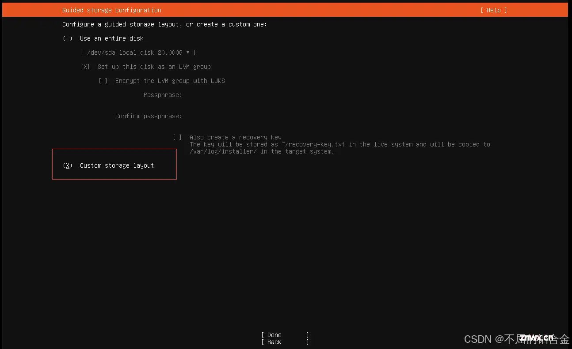Screen dimensions: 572x349
Task: Click the "Guided storage configuration" title text
Action: pyautogui.click(x=112, y=10)
